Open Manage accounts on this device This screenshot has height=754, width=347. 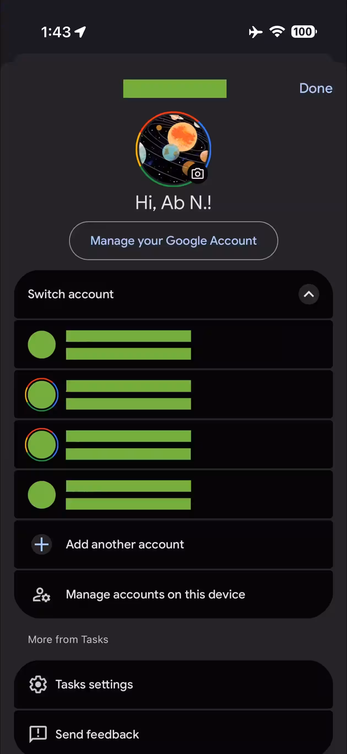(155, 594)
